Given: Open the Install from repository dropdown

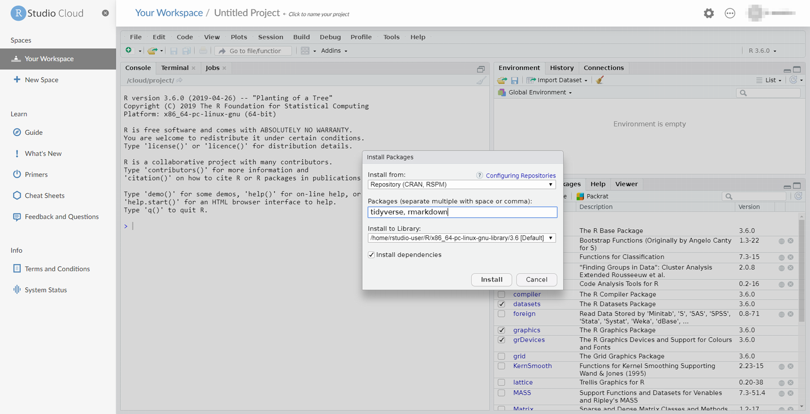Looking at the screenshot, I should 462,184.
